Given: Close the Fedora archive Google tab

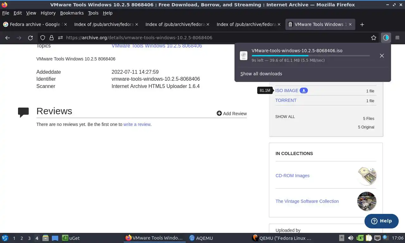Looking at the screenshot, I should (65, 24).
